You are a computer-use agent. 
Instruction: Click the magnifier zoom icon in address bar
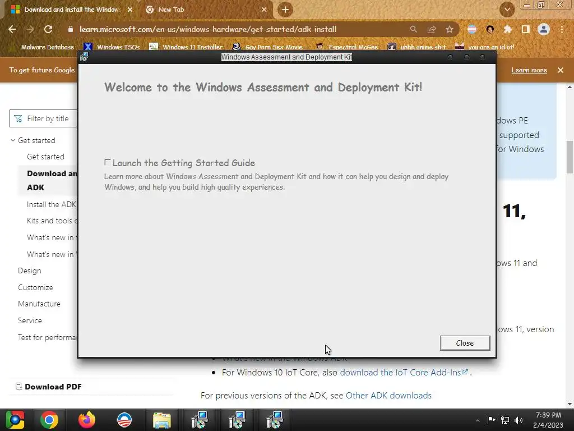pos(413,29)
